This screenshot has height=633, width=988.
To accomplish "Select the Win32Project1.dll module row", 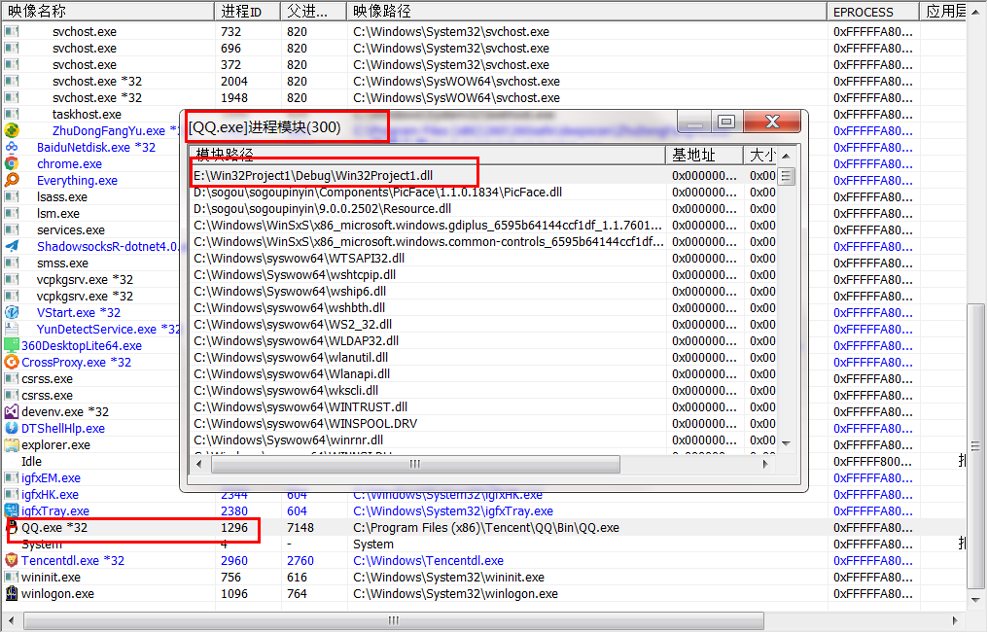I will tap(483, 176).
